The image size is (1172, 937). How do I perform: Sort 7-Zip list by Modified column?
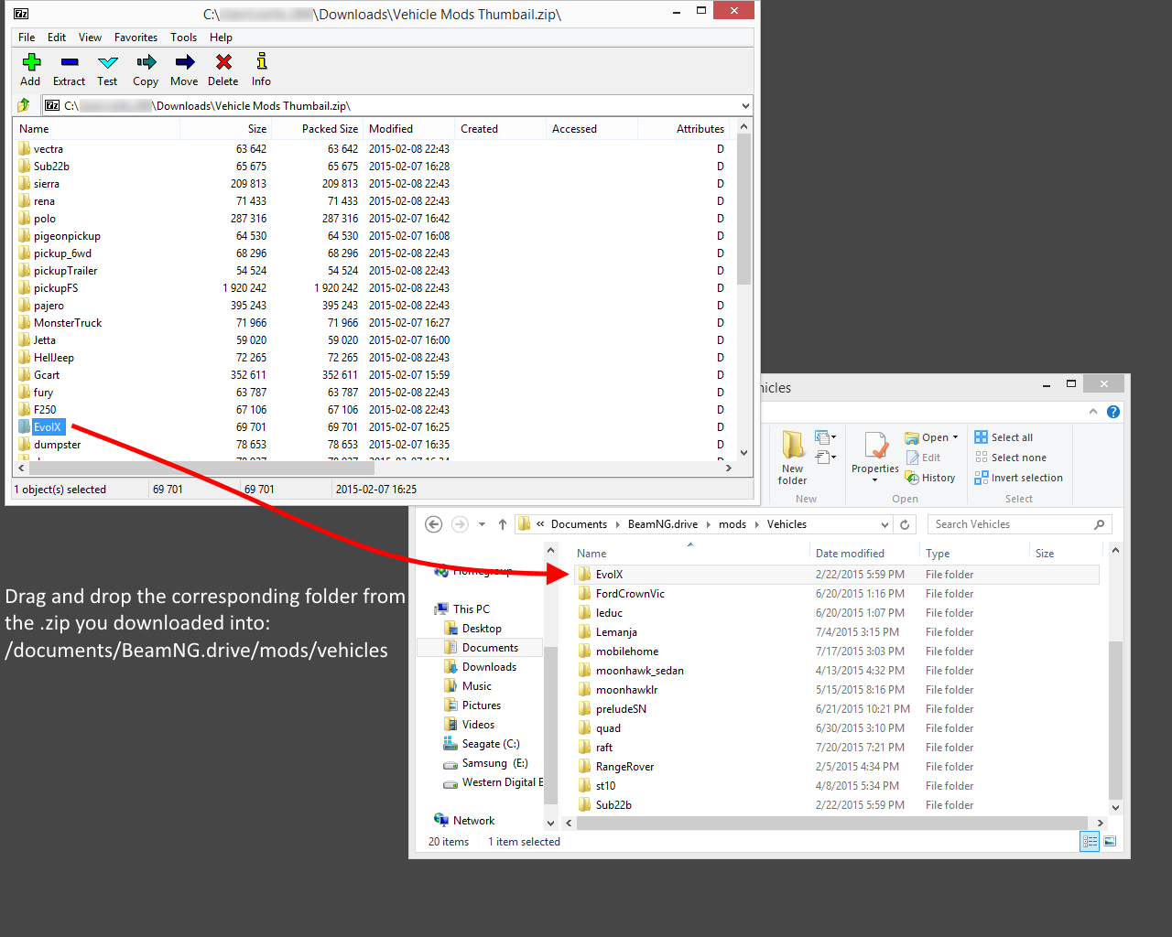tap(408, 129)
